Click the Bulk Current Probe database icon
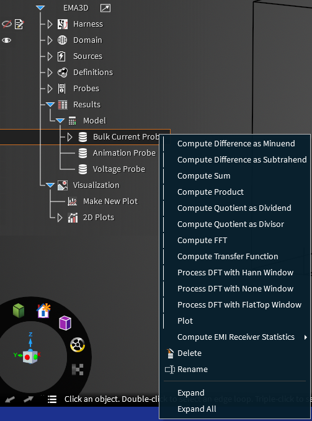The image size is (312, 421). point(82,137)
